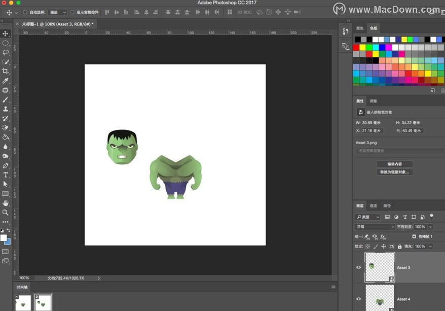The width and height of the screenshot is (445, 311).
Task: Click the lock all padlock icon
Action: pos(399,247)
